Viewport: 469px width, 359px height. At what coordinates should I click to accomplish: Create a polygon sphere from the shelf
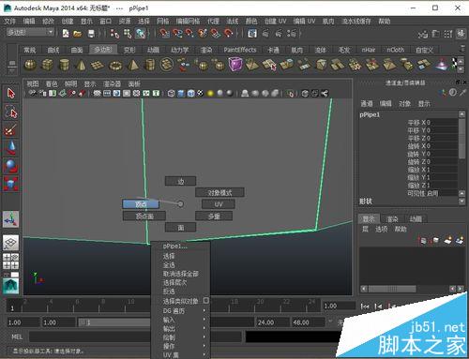pos(30,65)
